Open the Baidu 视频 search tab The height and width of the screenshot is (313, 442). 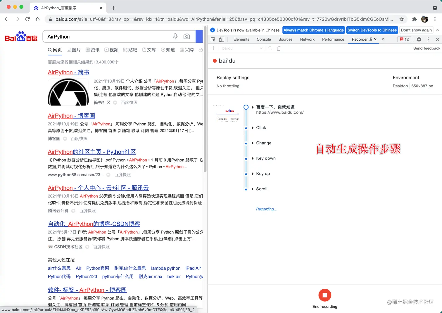pos(111,50)
